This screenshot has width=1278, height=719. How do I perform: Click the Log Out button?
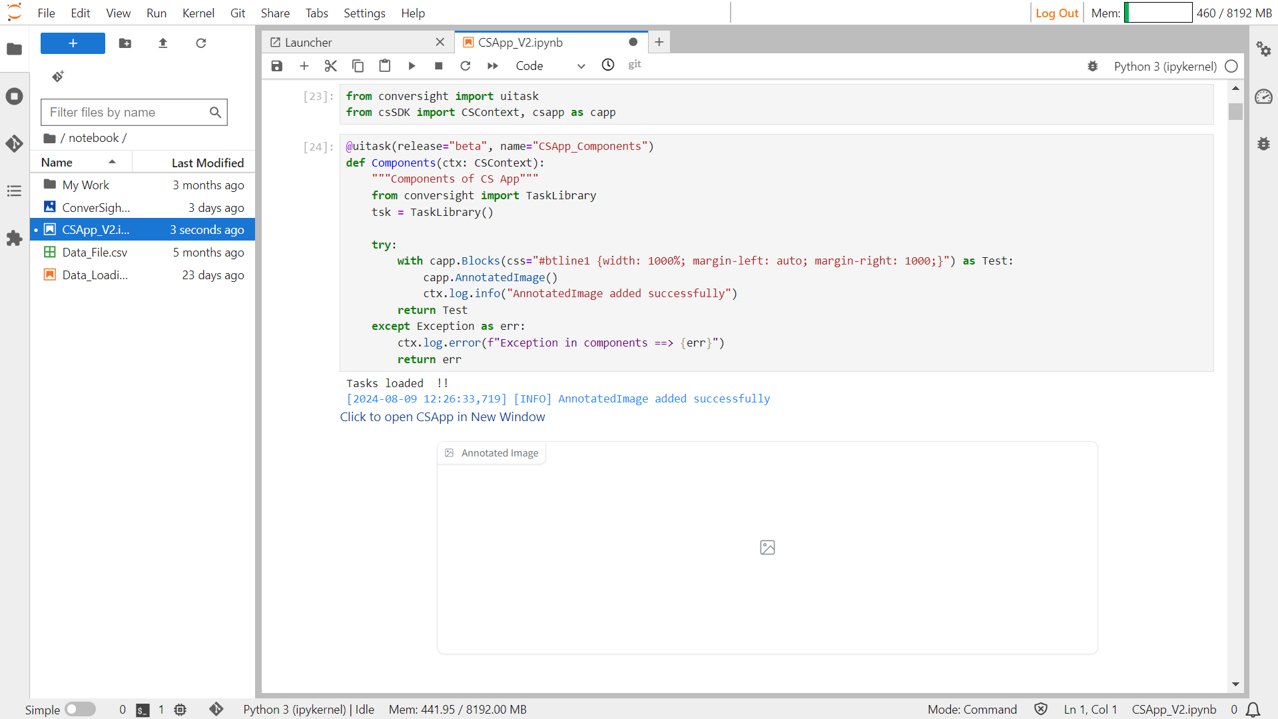coord(1056,13)
